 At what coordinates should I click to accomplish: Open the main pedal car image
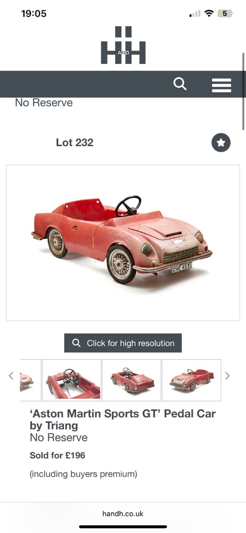tap(123, 243)
